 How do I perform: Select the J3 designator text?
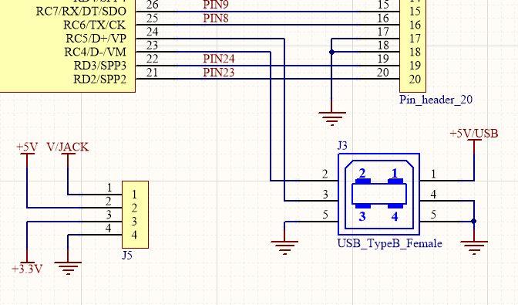click(342, 146)
